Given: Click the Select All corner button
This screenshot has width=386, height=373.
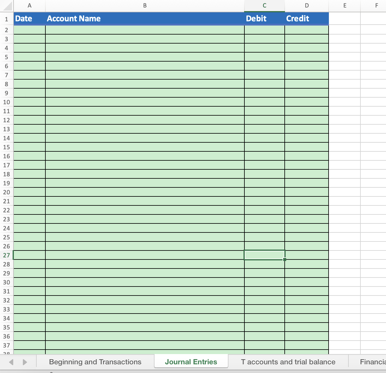Looking at the screenshot, I should point(7,5).
